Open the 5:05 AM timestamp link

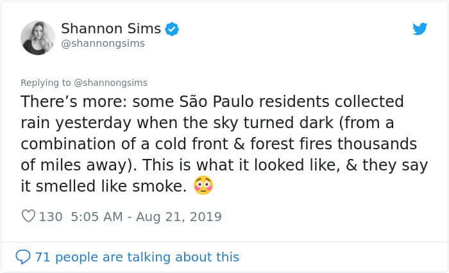95,217
